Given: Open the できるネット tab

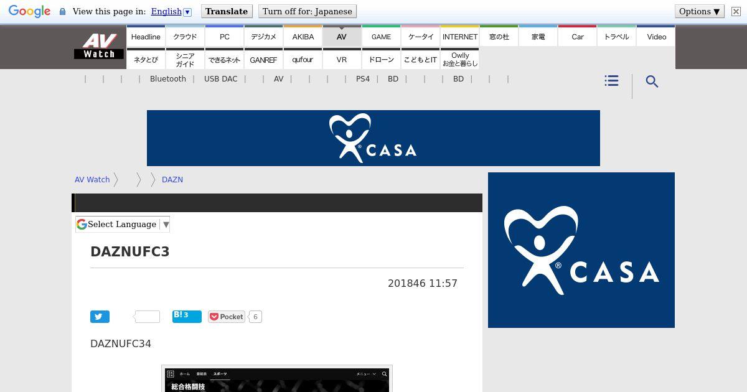Looking at the screenshot, I should (x=224, y=59).
